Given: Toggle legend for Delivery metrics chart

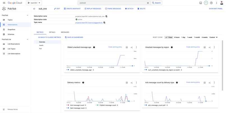Looking at the screenshot, I should pos(127,83).
